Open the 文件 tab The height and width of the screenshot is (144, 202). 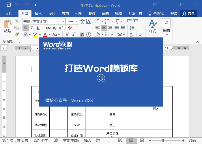click(9, 14)
